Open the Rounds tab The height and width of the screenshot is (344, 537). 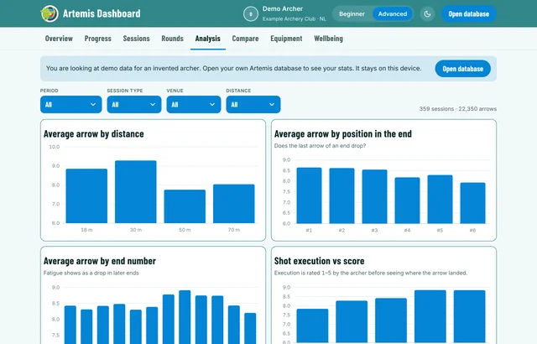point(172,39)
